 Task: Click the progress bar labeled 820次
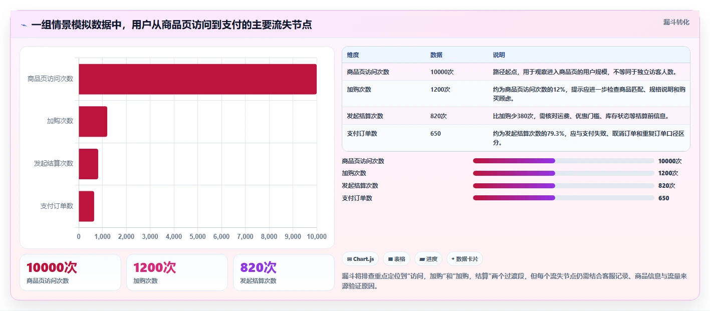(564, 185)
